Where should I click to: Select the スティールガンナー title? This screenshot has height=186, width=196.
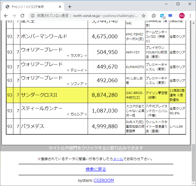(x=41, y=108)
